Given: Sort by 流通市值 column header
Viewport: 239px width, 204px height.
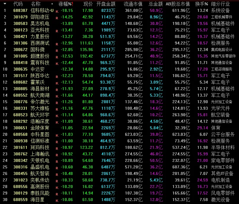Looking at the screenshot, I should pos(133,4).
